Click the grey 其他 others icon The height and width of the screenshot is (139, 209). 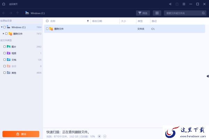click(x=8, y=73)
